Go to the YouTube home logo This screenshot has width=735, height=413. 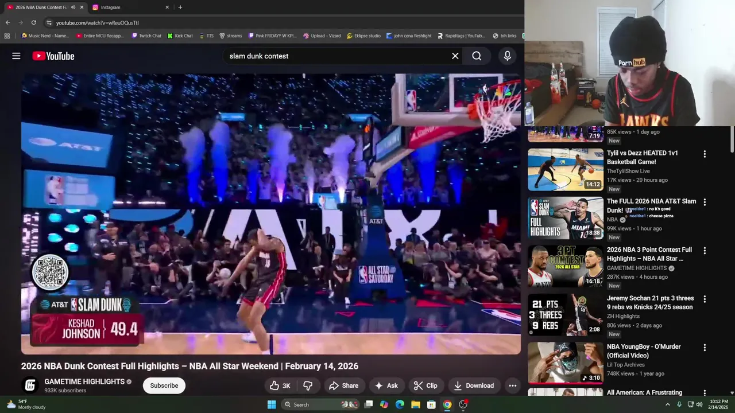pyautogui.click(x=53, y=56)
